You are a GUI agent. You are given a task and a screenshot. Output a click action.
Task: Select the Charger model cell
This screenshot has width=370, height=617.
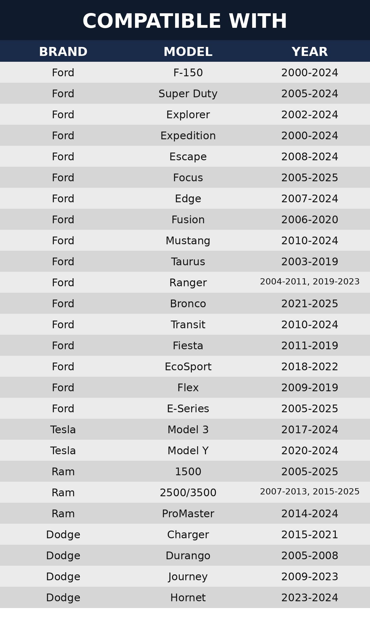[188, 535]
